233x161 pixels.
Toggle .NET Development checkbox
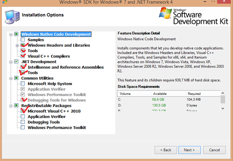(x=16, y=62)
